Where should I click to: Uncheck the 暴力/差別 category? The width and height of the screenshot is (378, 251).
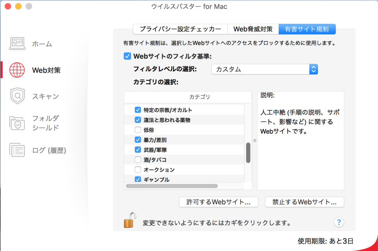138,140
